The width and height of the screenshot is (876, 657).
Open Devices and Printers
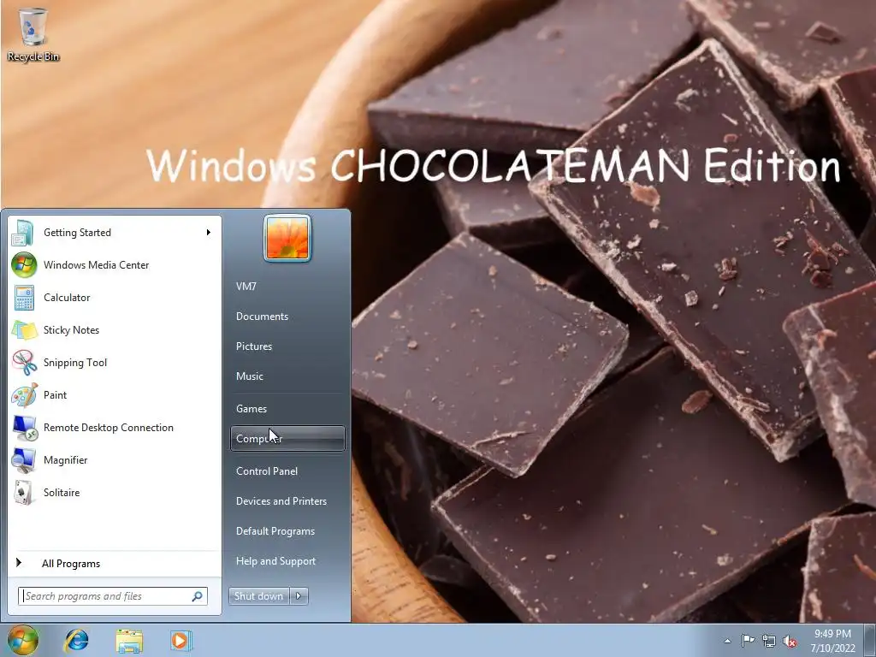click(x=287, y=501)
